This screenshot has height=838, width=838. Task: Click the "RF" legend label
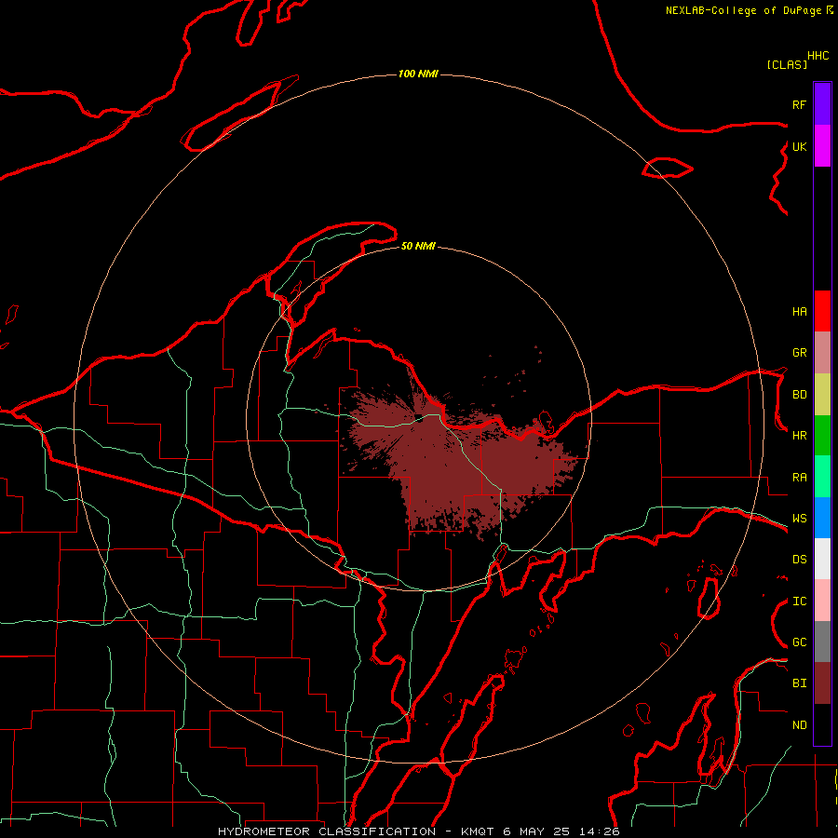[x=799, y=104]
